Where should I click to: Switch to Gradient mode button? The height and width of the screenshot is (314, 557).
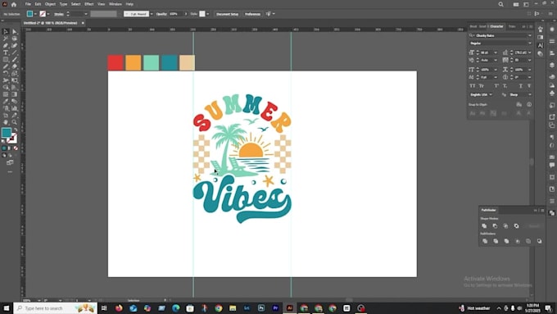(10, 148)
